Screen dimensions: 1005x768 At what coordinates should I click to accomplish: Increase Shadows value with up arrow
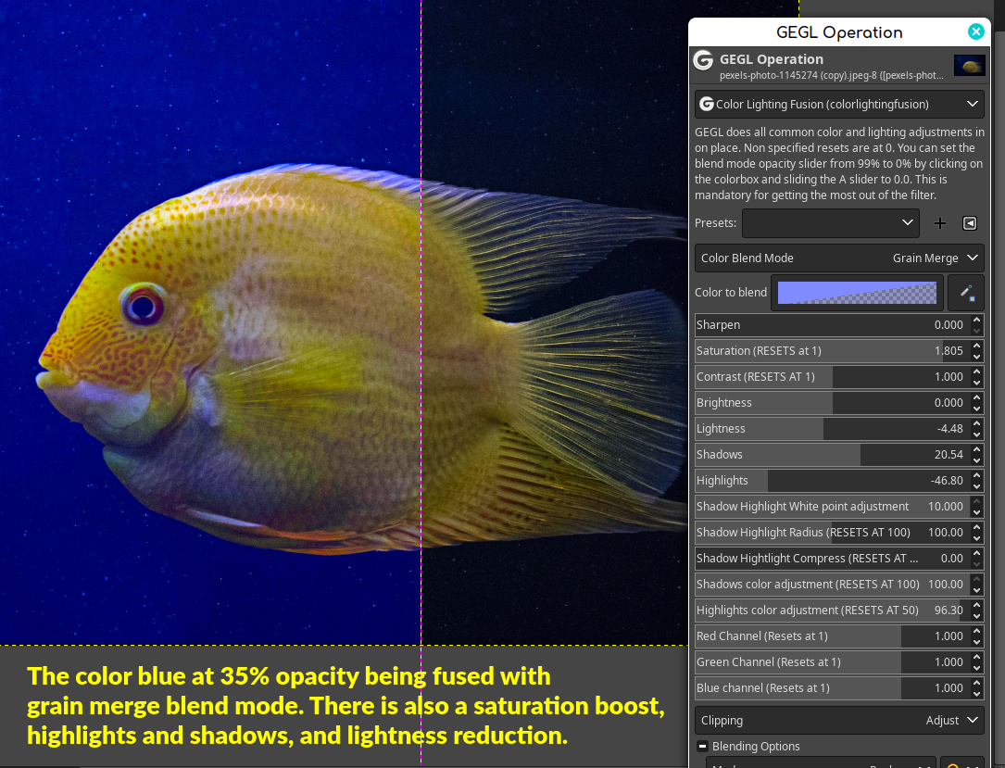[977, 449]
